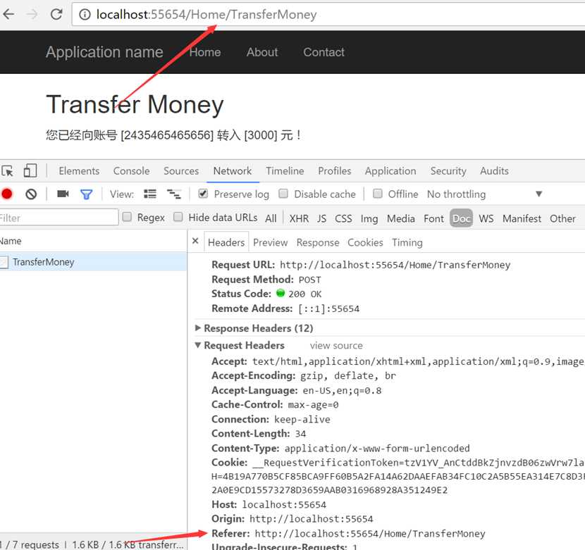Click the Home navigation link
The height and width of the screenshot is (550, 585).
(205, 52)
